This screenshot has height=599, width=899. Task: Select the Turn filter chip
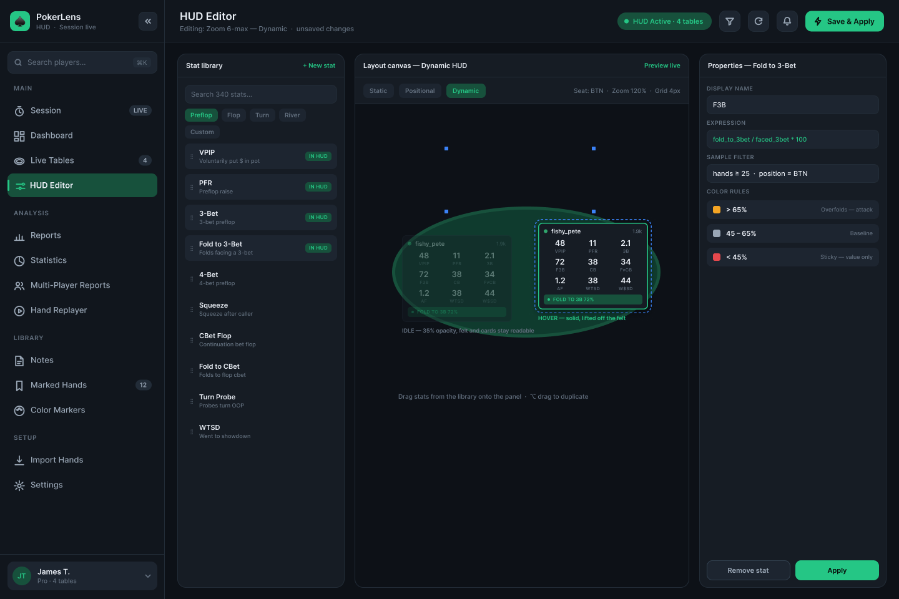pyautogui.click(x=262, y=115)
